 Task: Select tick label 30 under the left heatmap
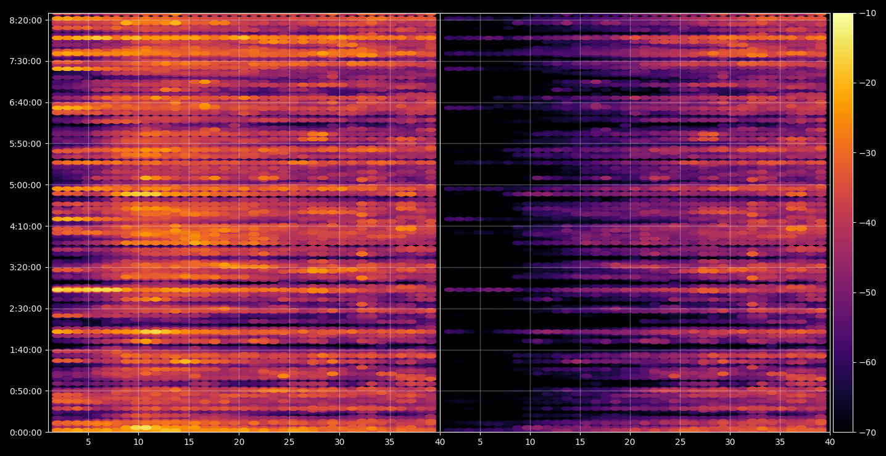click(339, 442)
